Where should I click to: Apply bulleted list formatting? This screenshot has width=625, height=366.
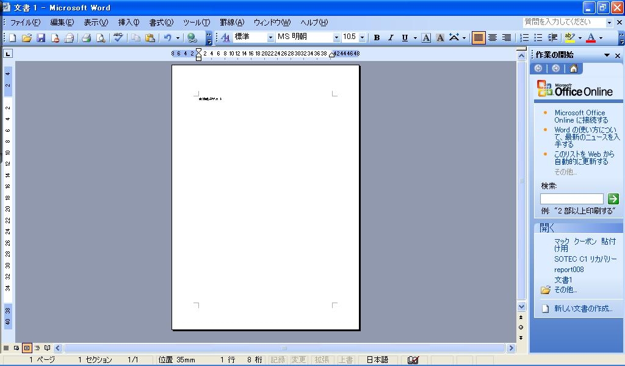tap(538, 38)
